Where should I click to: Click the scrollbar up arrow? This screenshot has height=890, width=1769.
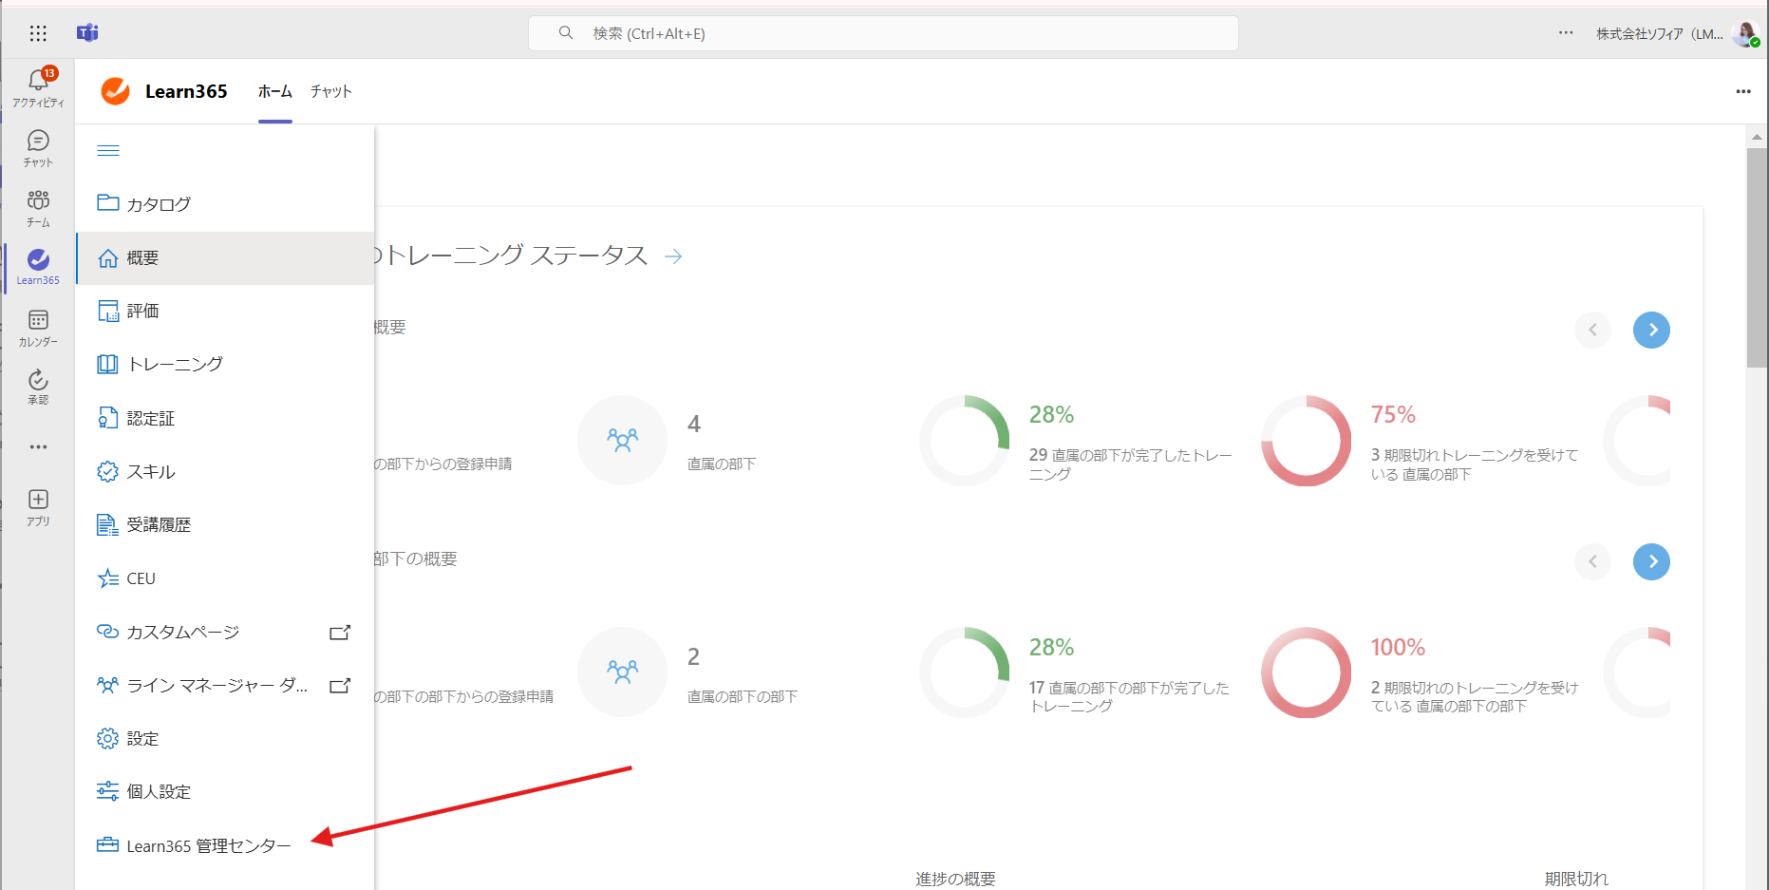click(x=1757, y=137)
